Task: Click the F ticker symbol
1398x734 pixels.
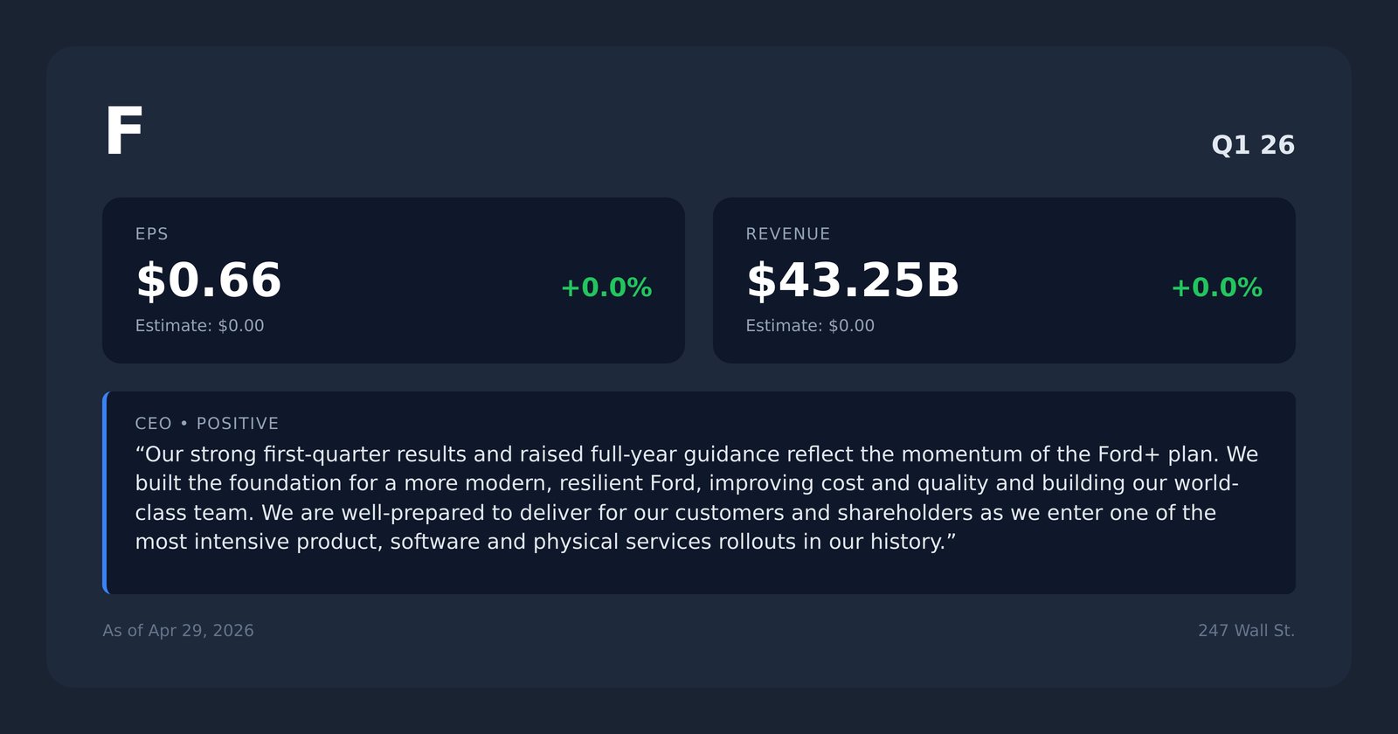Action: click(124, 131)
